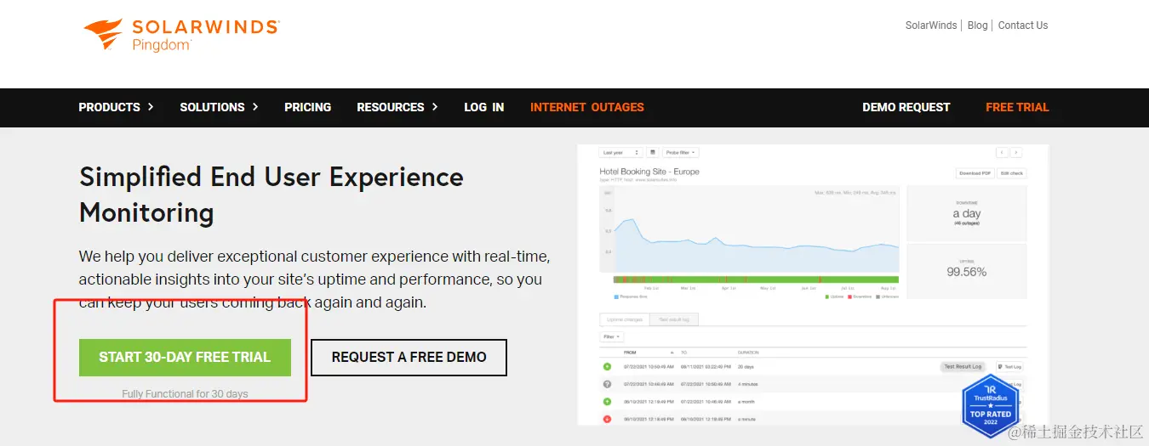Viewport: 1149px width, 446px height.
Task: Open the Filter dropdown above the table
Action: click(612, 336)
